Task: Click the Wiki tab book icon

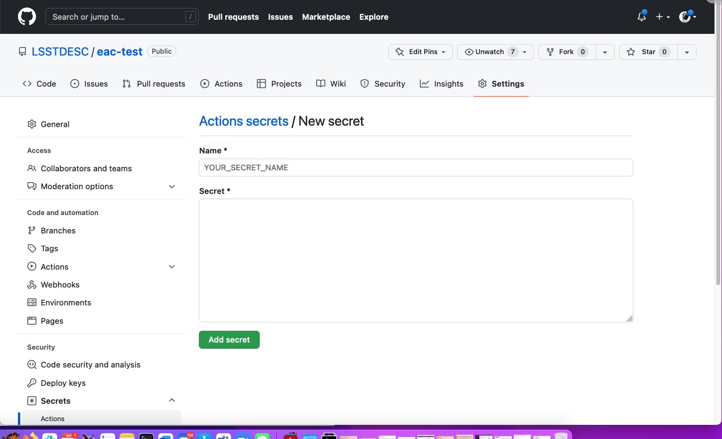Action: coord(320,84)
